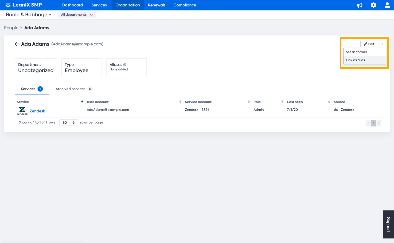Click the Type Employee card
Screen dimensions: 394x243
[81, 68]
